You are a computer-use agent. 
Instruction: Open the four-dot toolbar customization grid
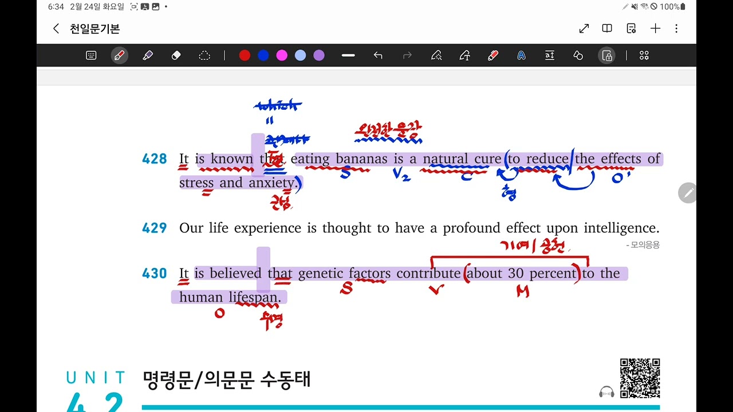(644, 56)
